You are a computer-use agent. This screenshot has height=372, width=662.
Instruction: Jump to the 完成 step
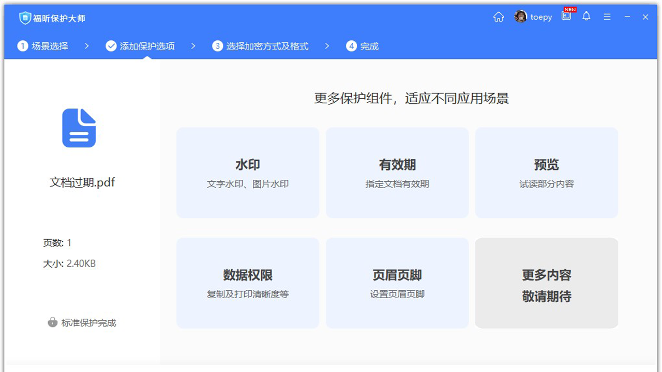[362, 46]
